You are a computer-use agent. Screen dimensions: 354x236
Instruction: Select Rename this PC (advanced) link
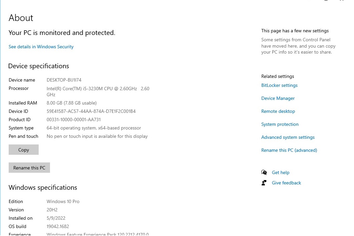[x=289, y=150]
